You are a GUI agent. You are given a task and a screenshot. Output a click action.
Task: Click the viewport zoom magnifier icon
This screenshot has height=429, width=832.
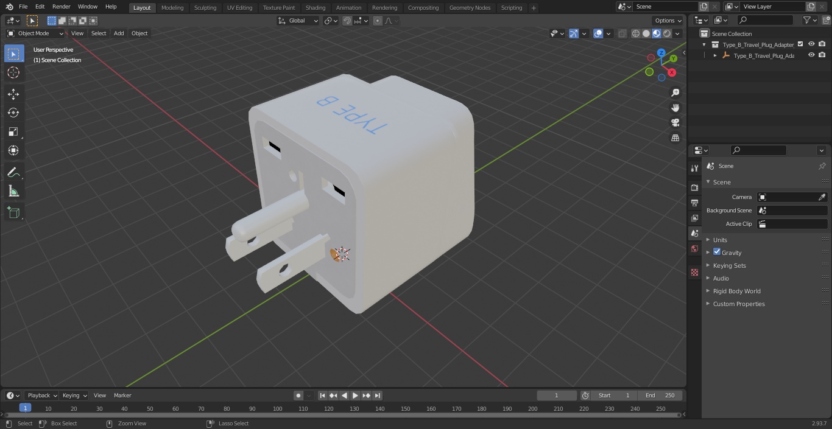pos(675,92)
